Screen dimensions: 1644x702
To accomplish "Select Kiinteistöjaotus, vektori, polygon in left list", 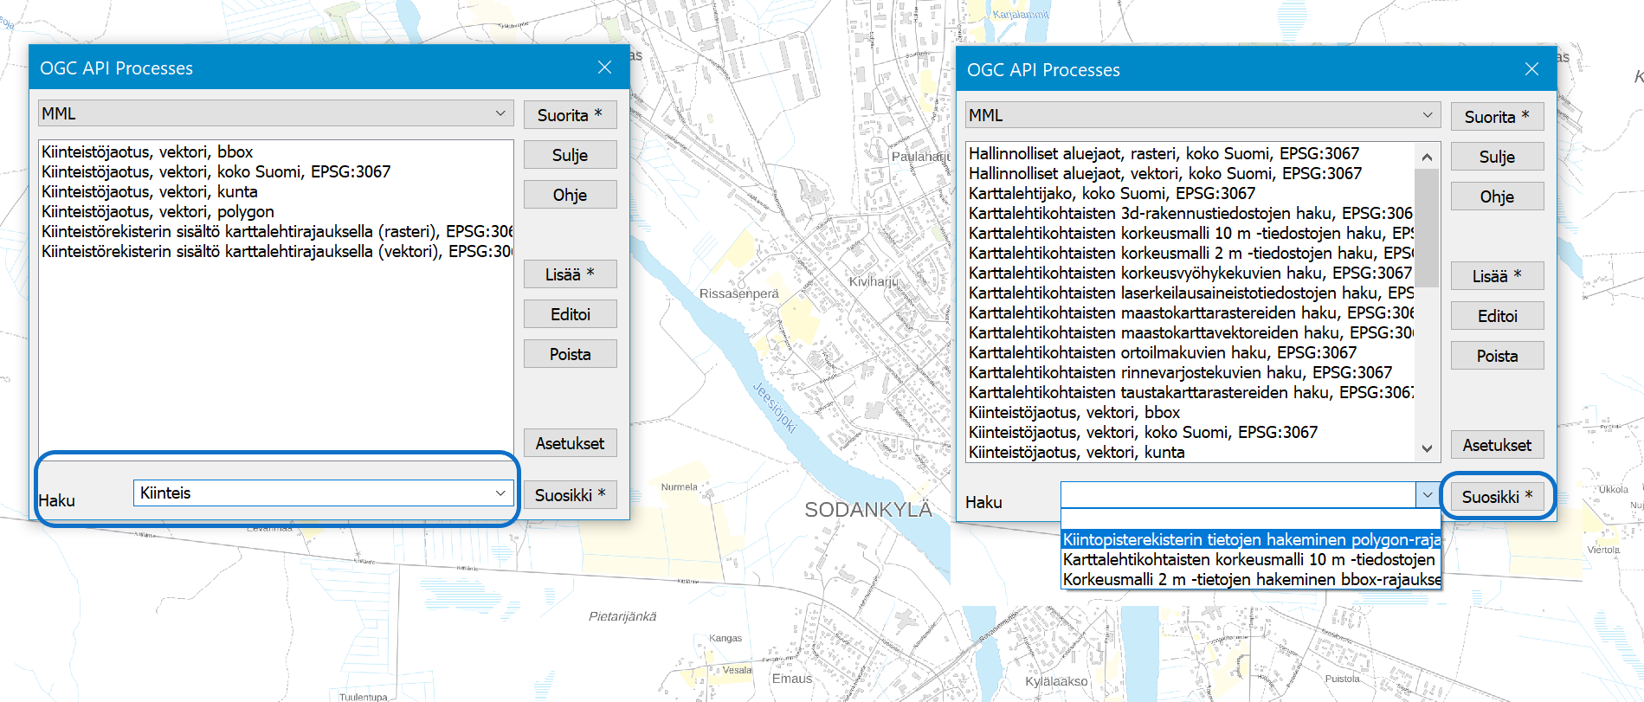I will coord(158,211).
